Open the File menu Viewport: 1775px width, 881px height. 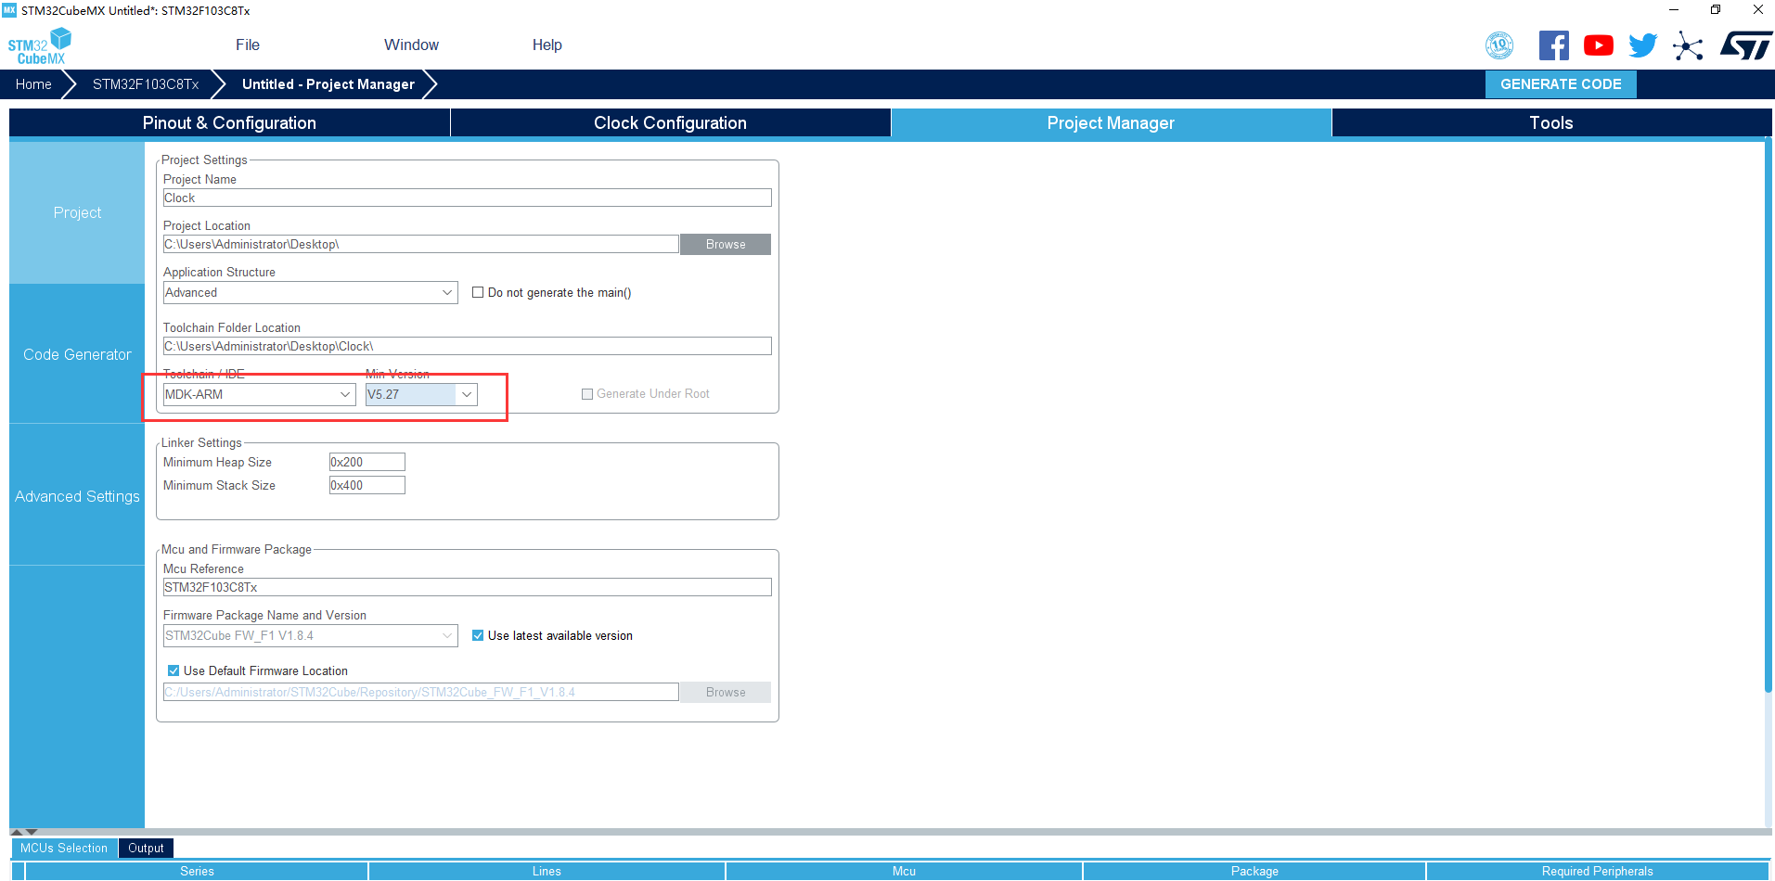(248, 45)
